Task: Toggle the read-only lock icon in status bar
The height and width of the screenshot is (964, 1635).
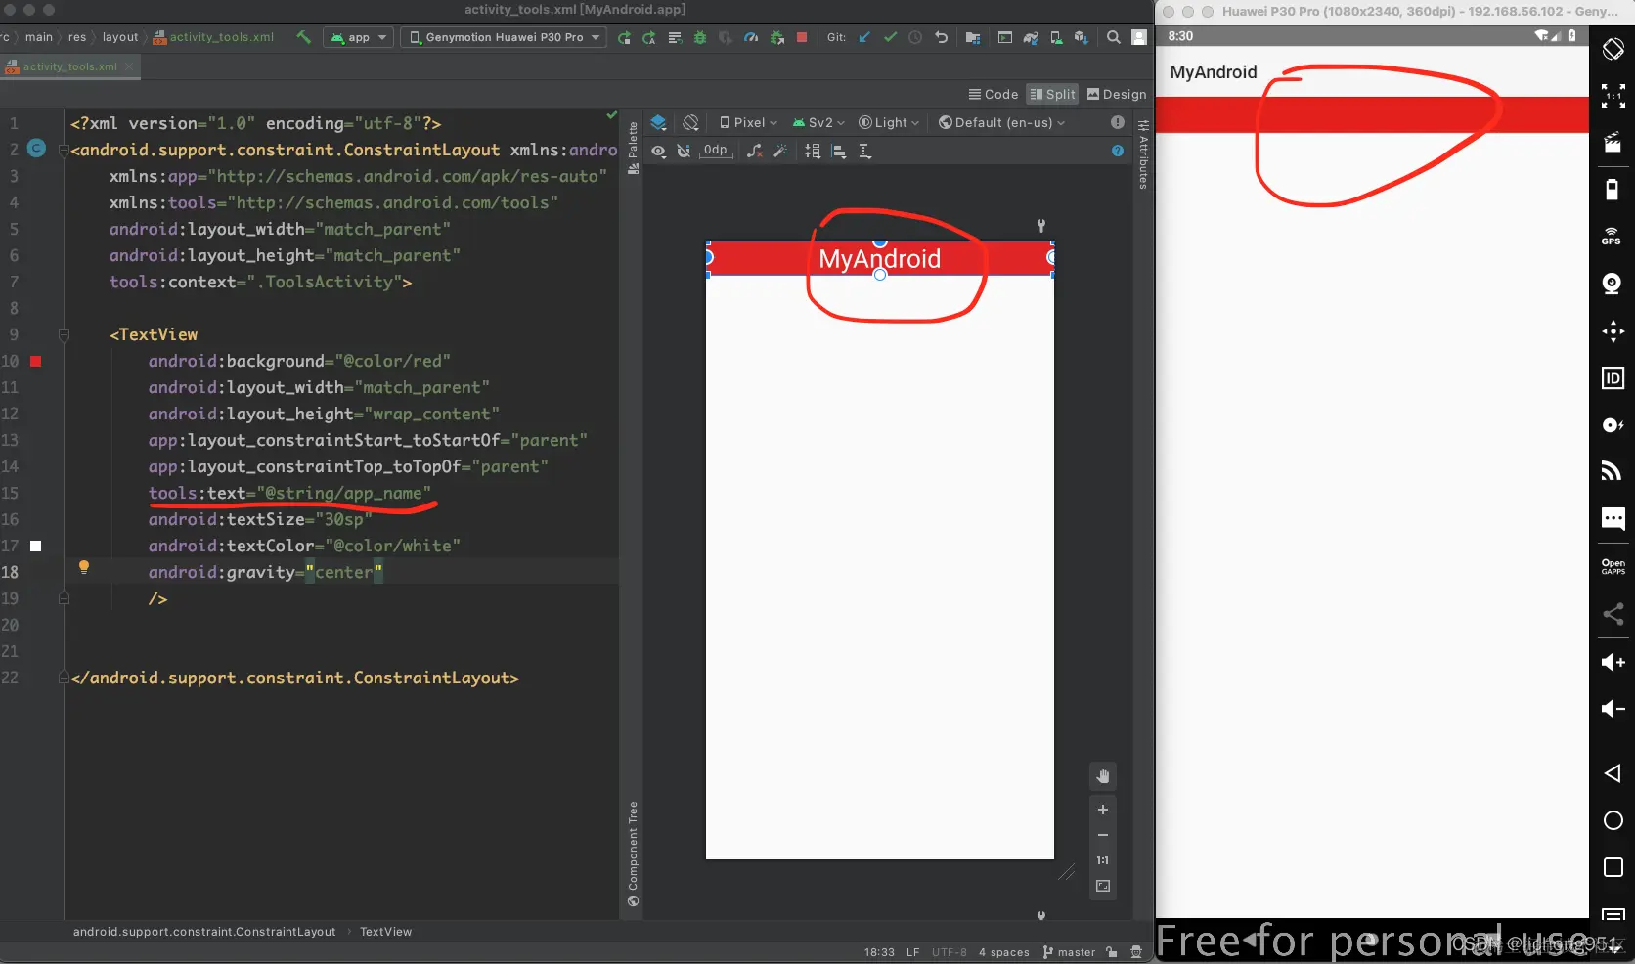Action: (x=1112, y=952)
